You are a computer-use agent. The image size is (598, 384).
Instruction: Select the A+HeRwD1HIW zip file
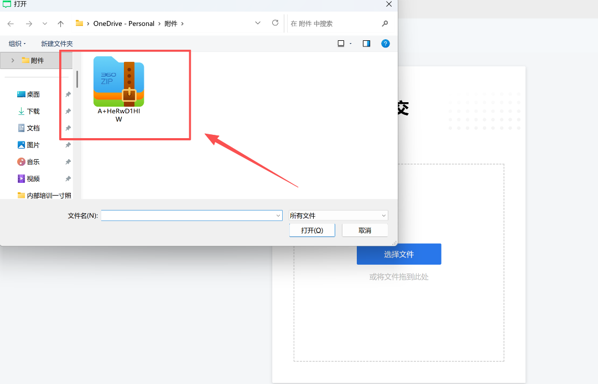pos(118,88)
